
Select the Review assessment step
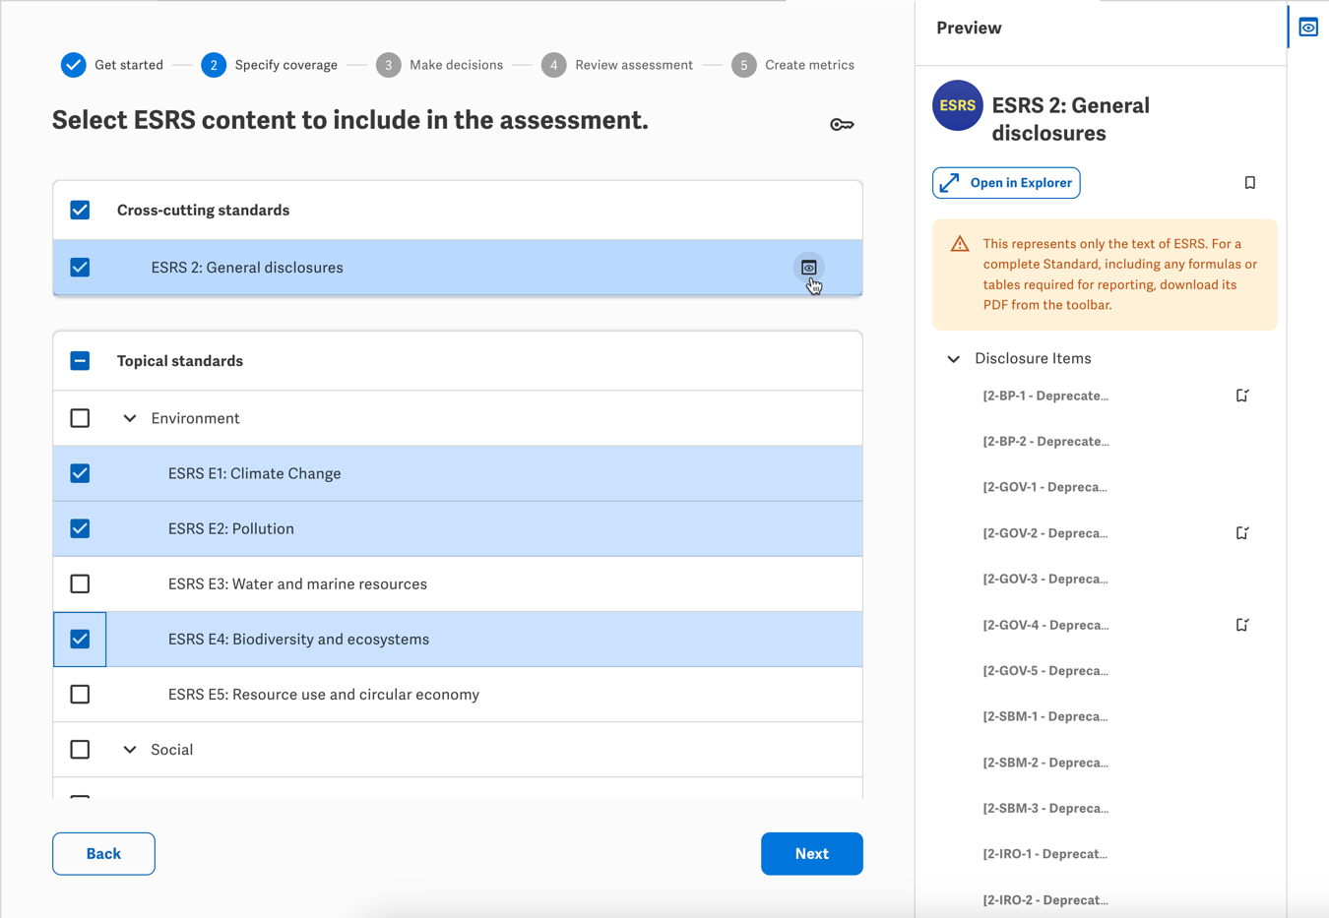553,65
